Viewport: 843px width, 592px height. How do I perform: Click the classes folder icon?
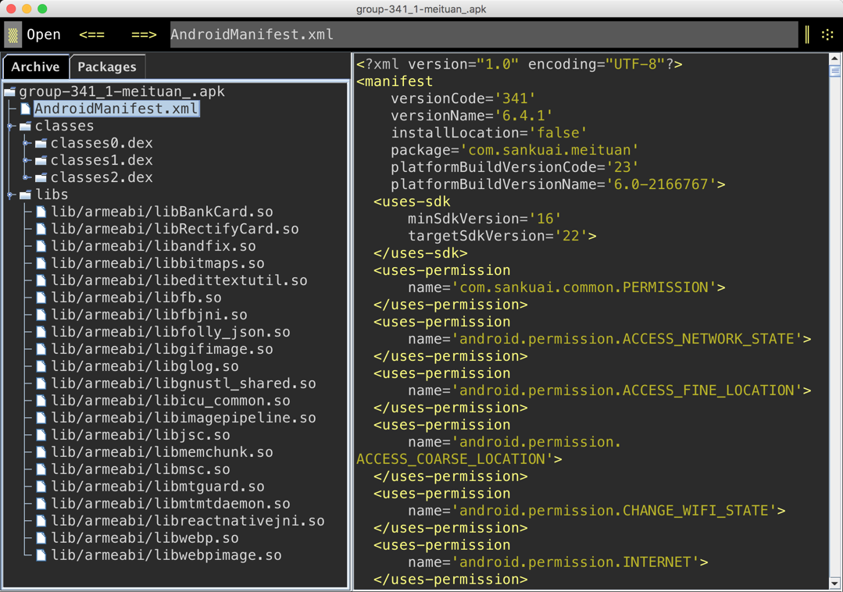25,127
